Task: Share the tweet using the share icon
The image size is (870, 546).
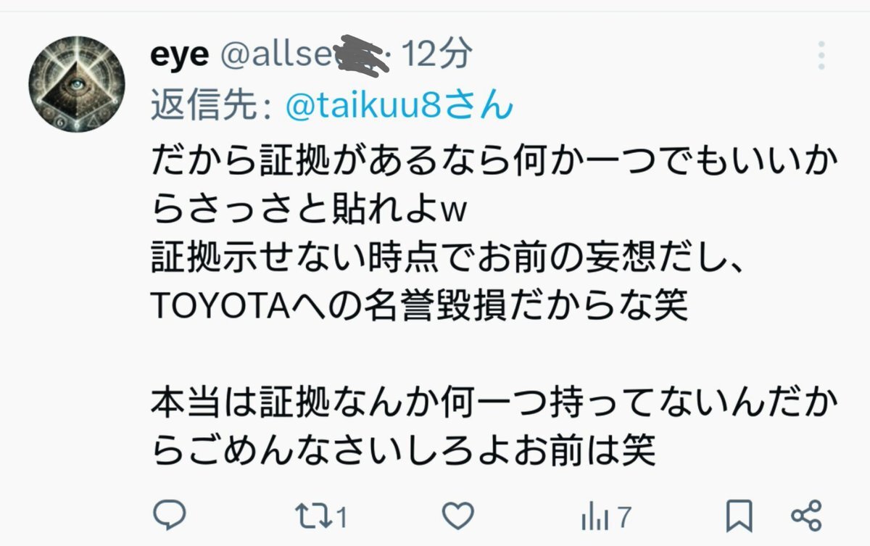Action: click(805, 516)
